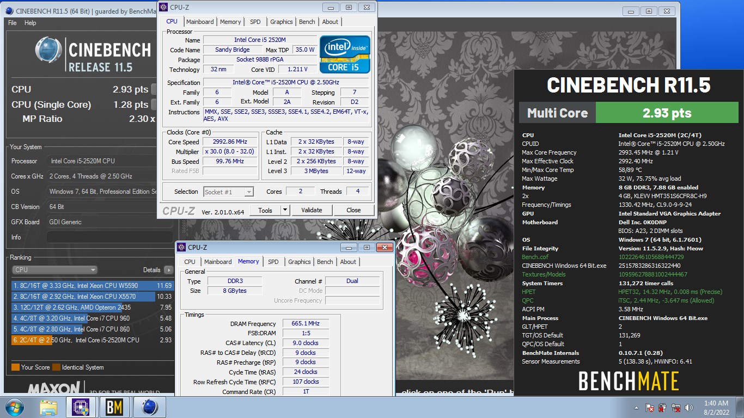Image resolution: width=744 pixels, height=418 pixels.
Task: Select SPD tab in the CPU-Z memory window
Action: tap(273, 262)
